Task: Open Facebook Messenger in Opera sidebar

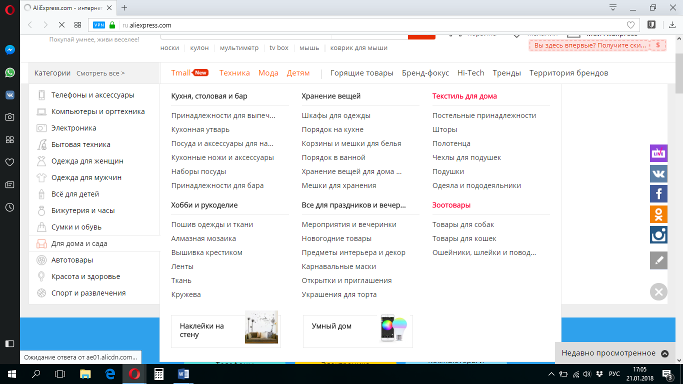Action: coord(10,50)
